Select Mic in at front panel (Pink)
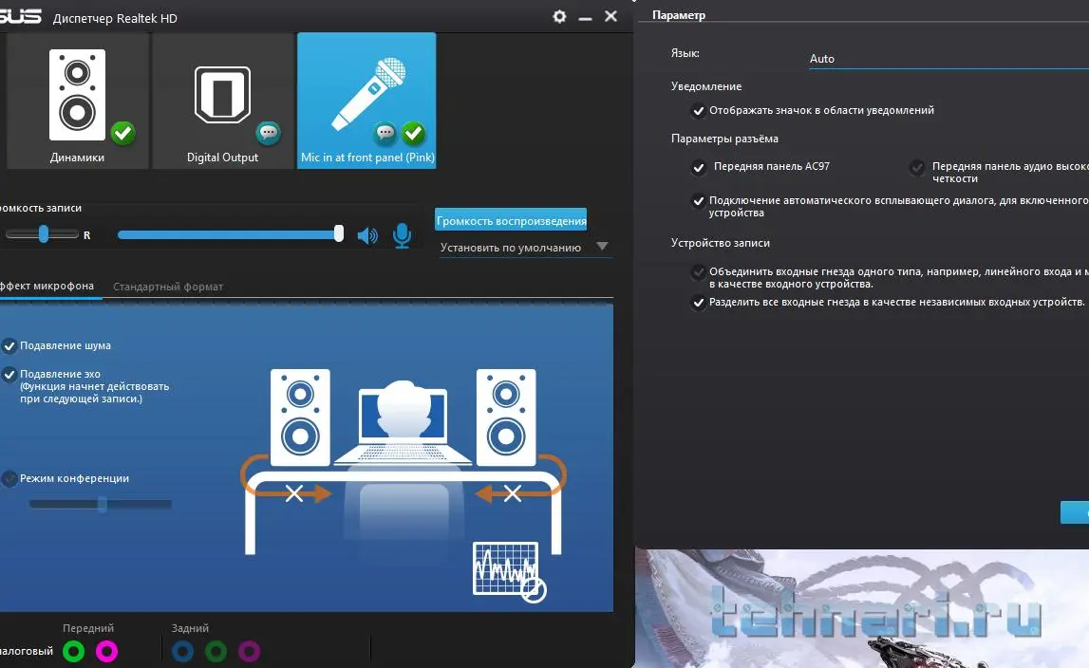 [366, 101]
